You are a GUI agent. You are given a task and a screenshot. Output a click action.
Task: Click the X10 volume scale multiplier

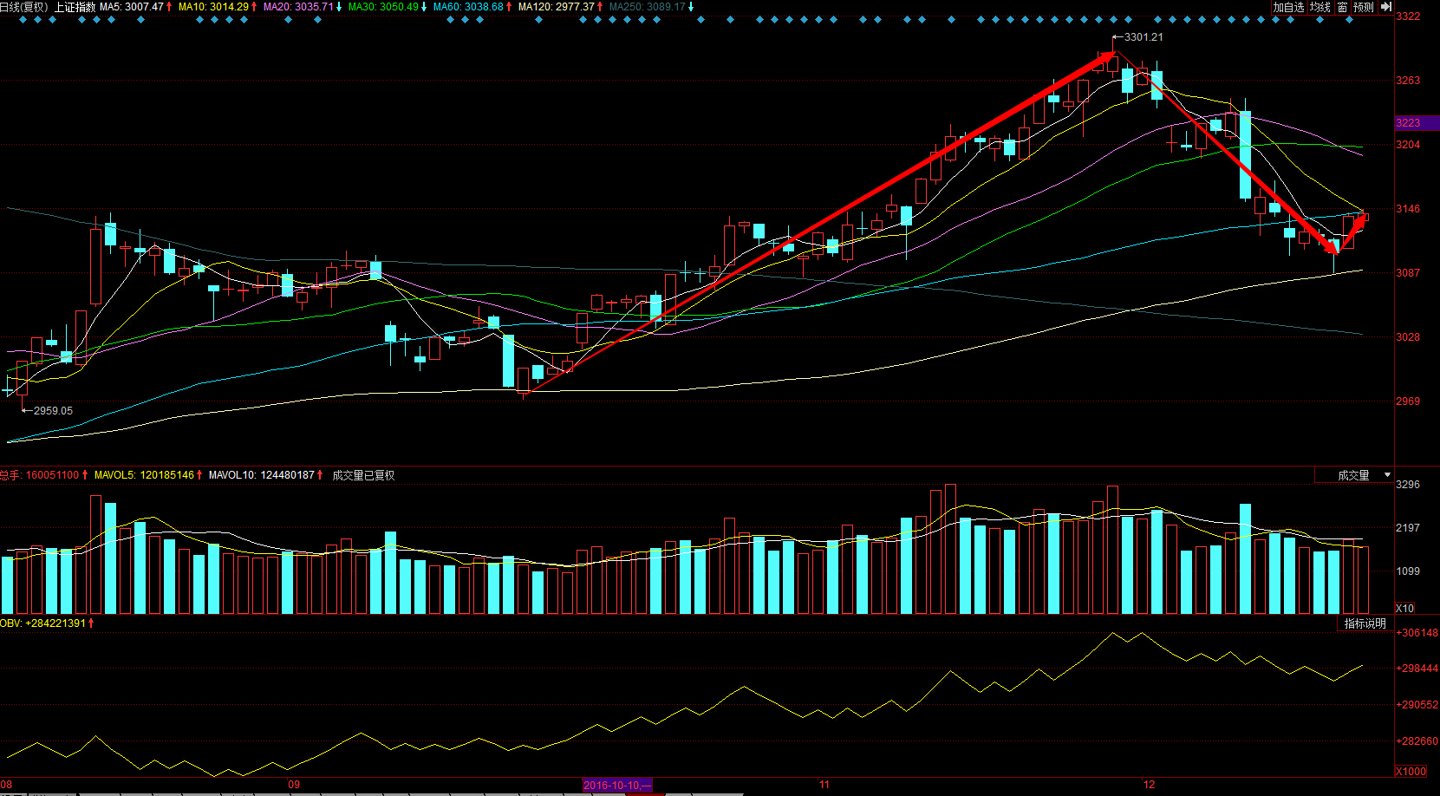1405,608
